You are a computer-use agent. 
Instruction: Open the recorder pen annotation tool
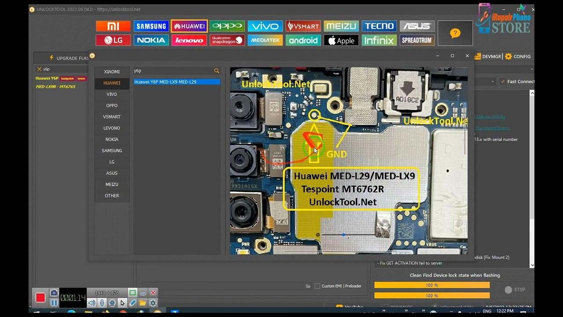(132, 303)
